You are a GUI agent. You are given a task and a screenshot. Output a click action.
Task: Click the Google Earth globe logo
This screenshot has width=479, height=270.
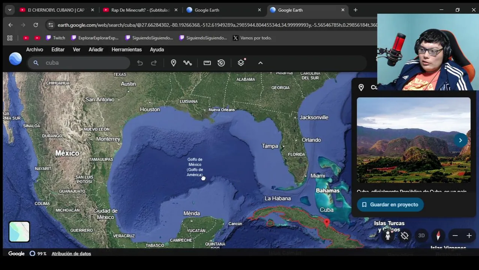pyautogui.click(x=15, y=59)
